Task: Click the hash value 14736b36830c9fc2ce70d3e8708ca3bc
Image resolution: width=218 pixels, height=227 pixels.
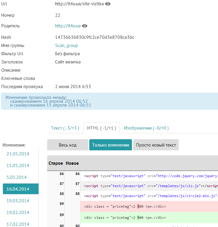Action: [x=95, y=37]
